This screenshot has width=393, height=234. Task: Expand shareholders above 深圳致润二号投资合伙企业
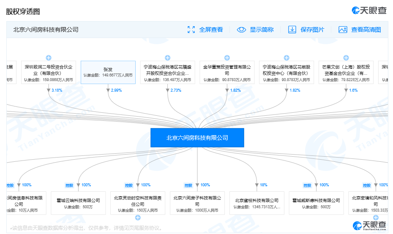tap(49, 58)
